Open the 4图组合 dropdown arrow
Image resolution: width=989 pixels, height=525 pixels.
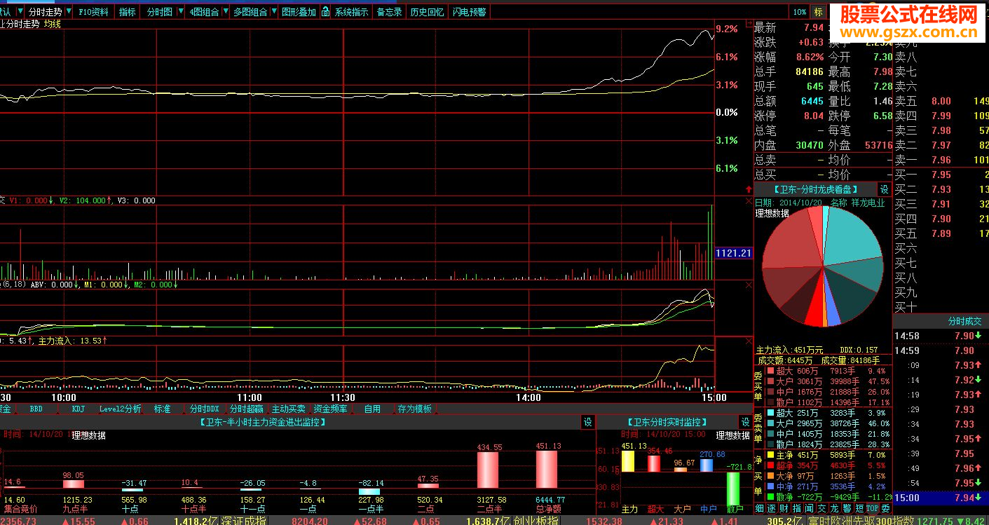tap(226, 12)
